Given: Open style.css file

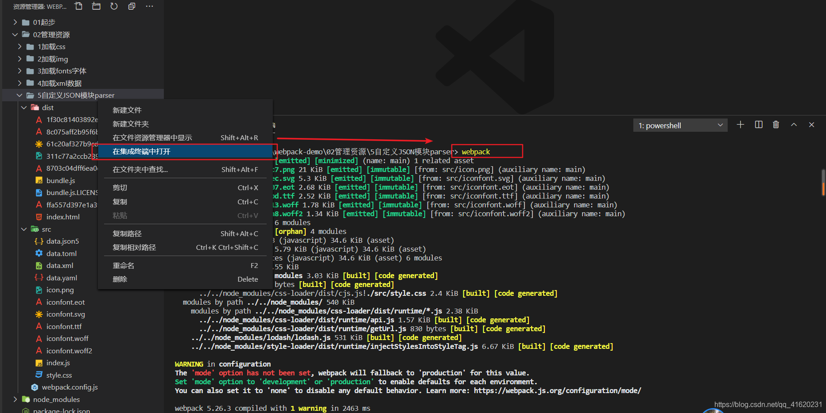Looking at the screenshot, I should tap(59, 375).
